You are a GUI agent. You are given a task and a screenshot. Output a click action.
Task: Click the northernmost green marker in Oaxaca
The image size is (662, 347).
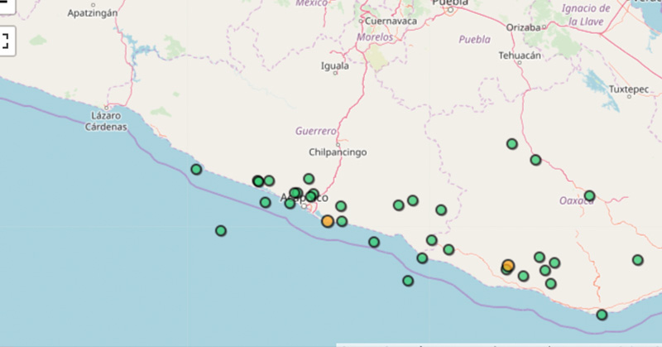(x=512, y=144)
